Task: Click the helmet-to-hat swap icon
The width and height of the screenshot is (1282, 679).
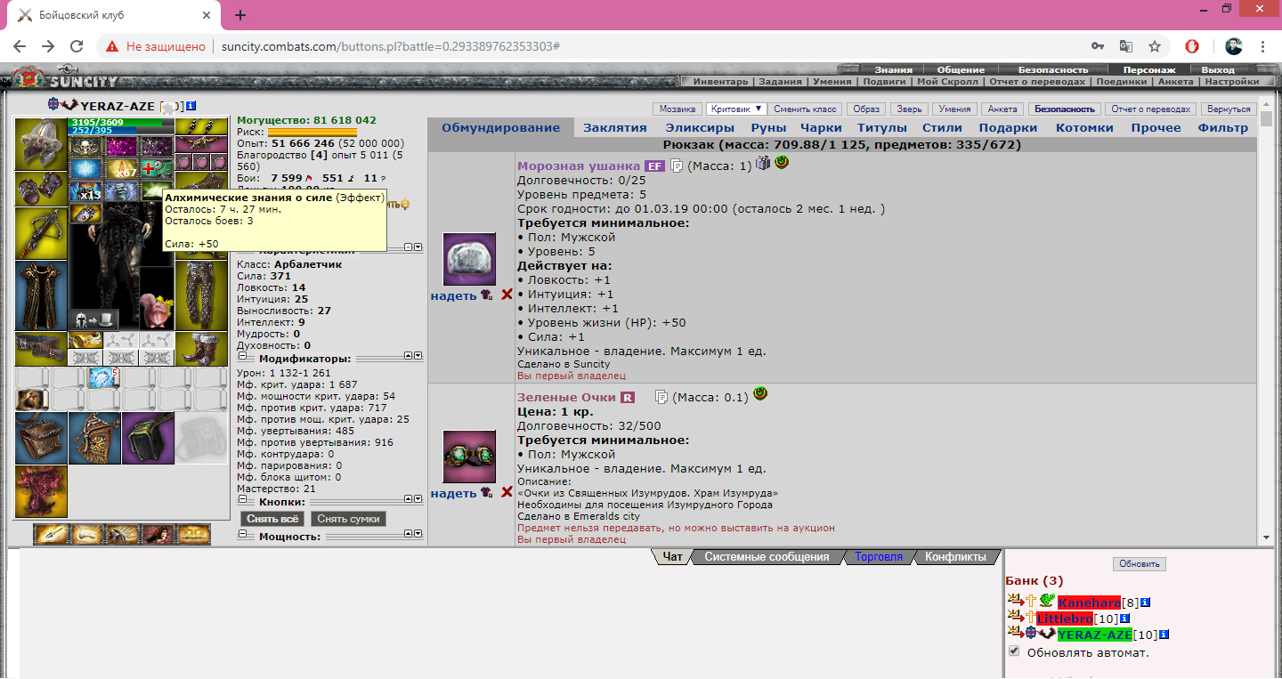Action: point(93,319)
